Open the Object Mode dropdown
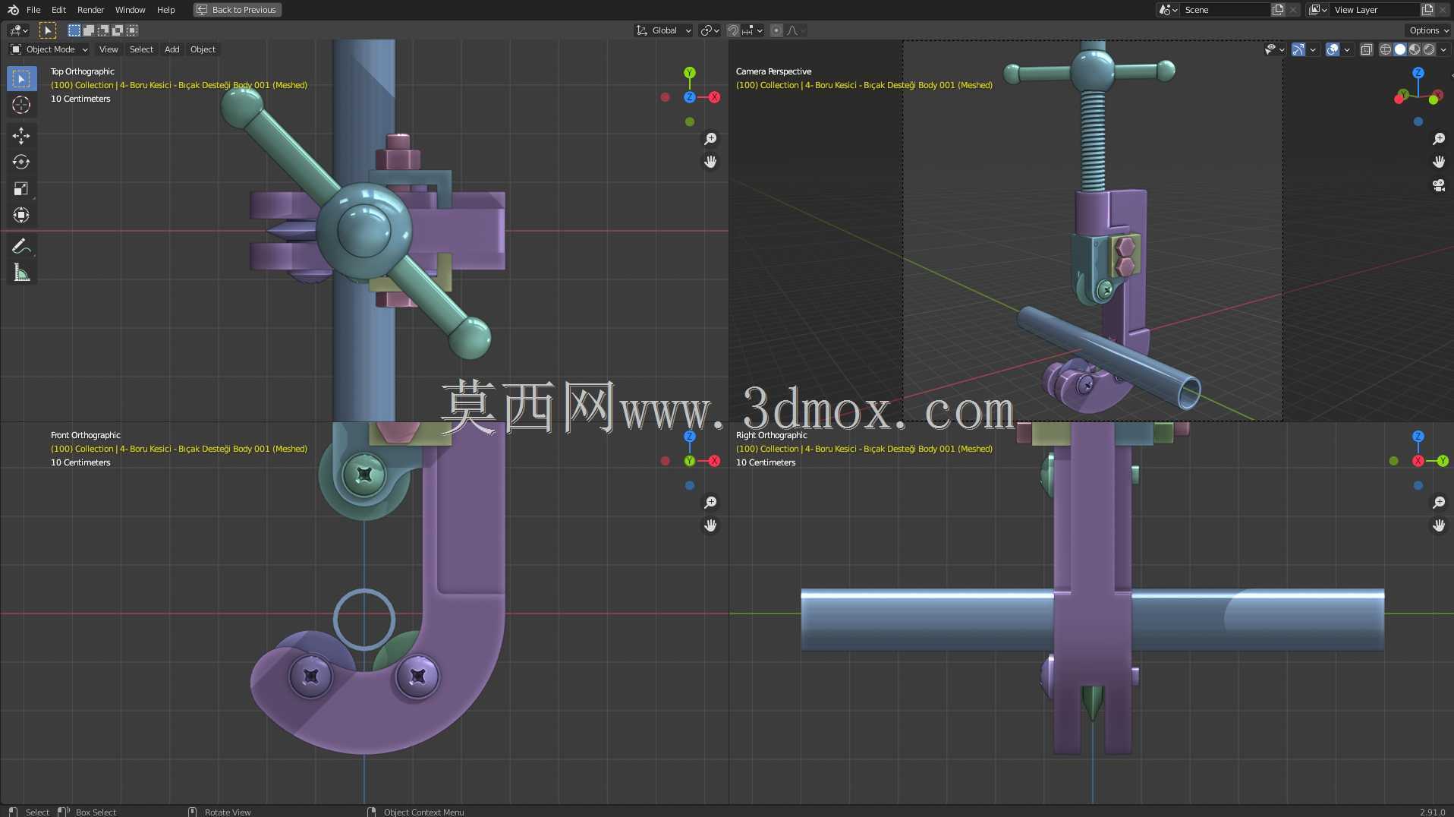Screen dimensions: 1454x817 click(49, 49)
